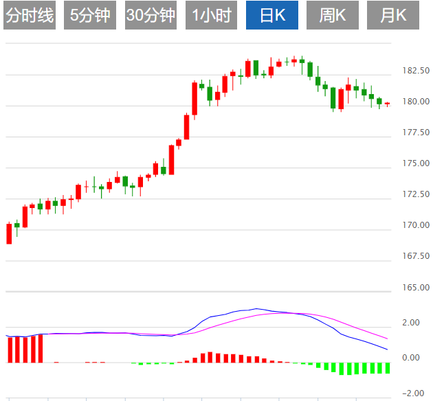Click the 177.50 price axis label
Image resolution: width=433 pixels, height=401 pixels.
pyautogui.click(x=416, y=133)
